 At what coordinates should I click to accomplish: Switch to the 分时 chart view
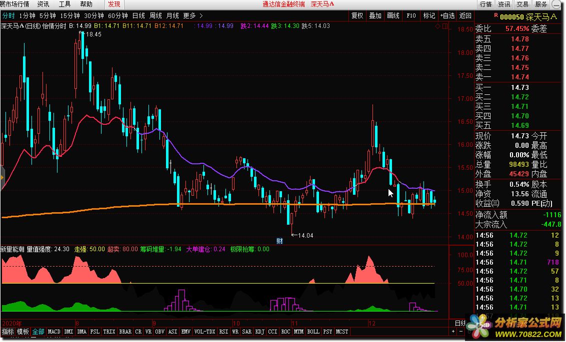pos(8,16)
